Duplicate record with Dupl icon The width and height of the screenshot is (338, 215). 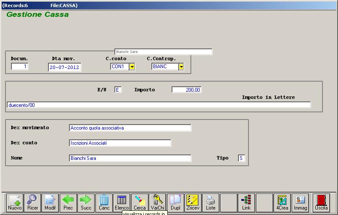click(x=175, y=202)
